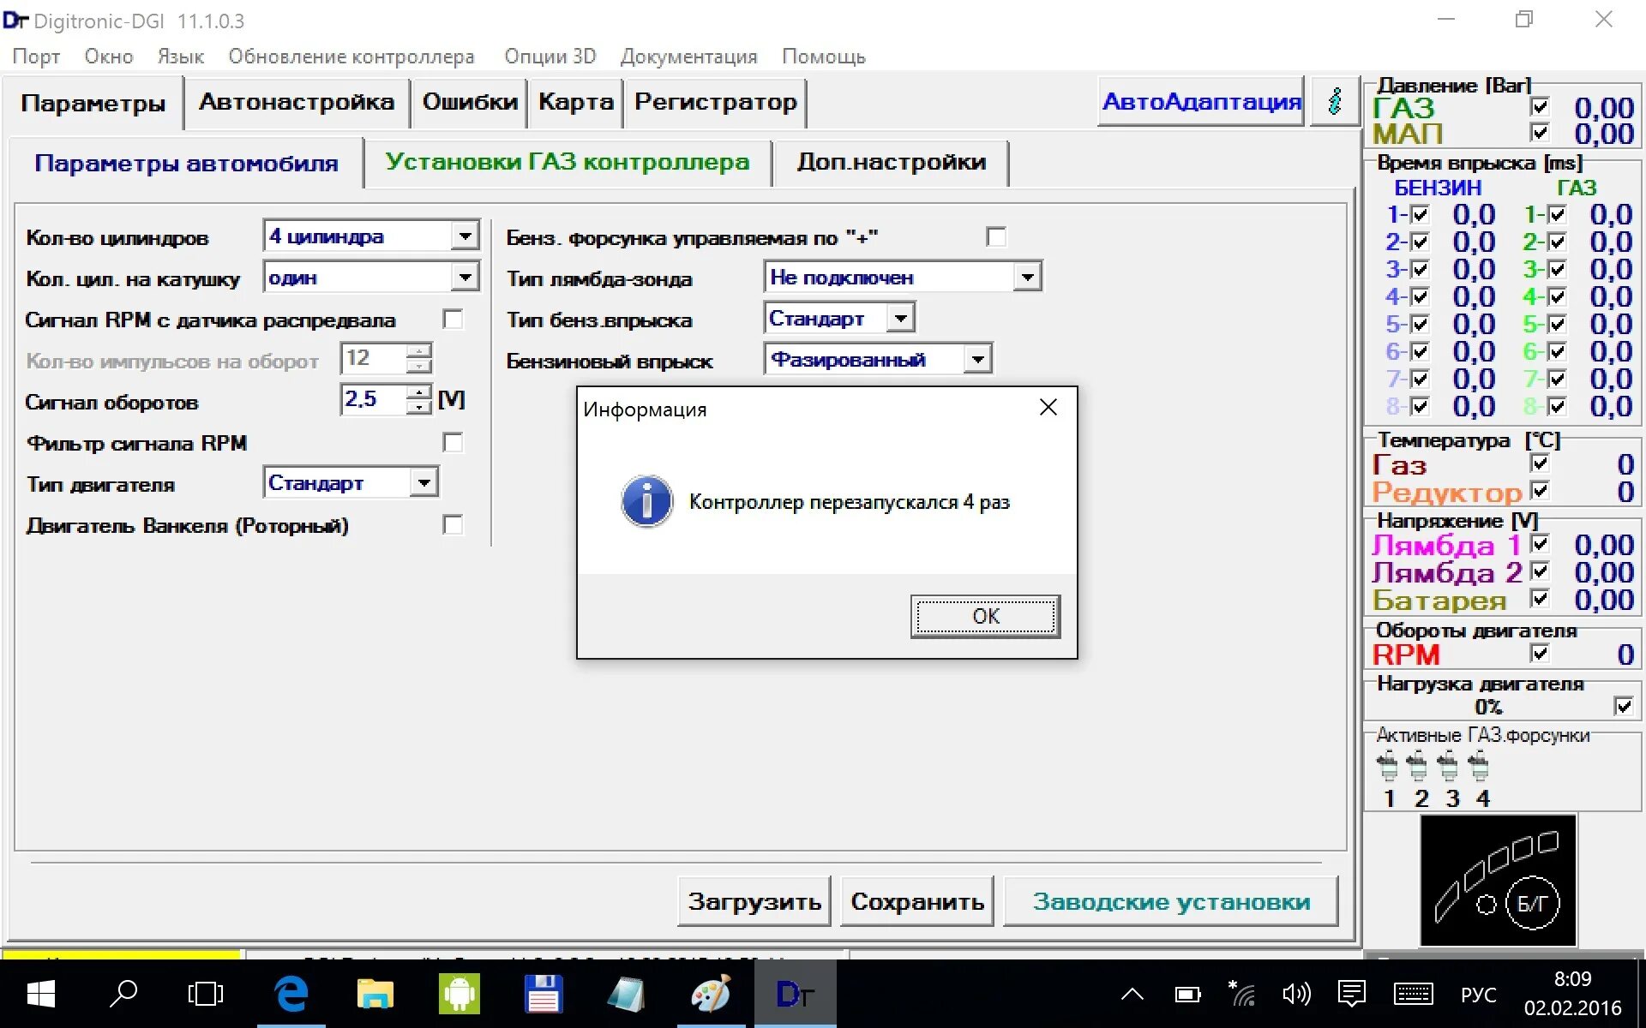Image resolution: width=1646 pixels, height=1028 pixels.
Task: Click the Б/Г fuel switch button icon
Action: (x=1532, y=903)
